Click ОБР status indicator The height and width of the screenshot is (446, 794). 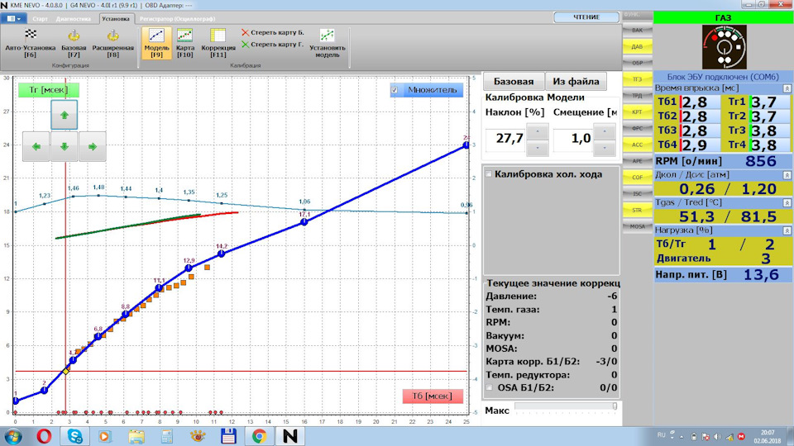click(x=637, y=63)
